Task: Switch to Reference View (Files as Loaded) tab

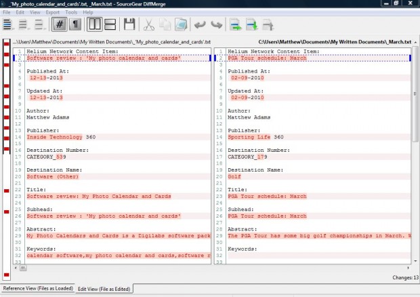Action: [38, 288]
